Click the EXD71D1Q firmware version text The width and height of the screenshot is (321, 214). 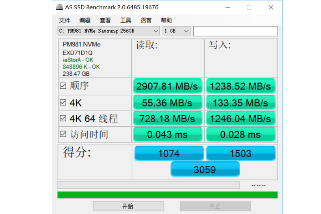(77, 53)
